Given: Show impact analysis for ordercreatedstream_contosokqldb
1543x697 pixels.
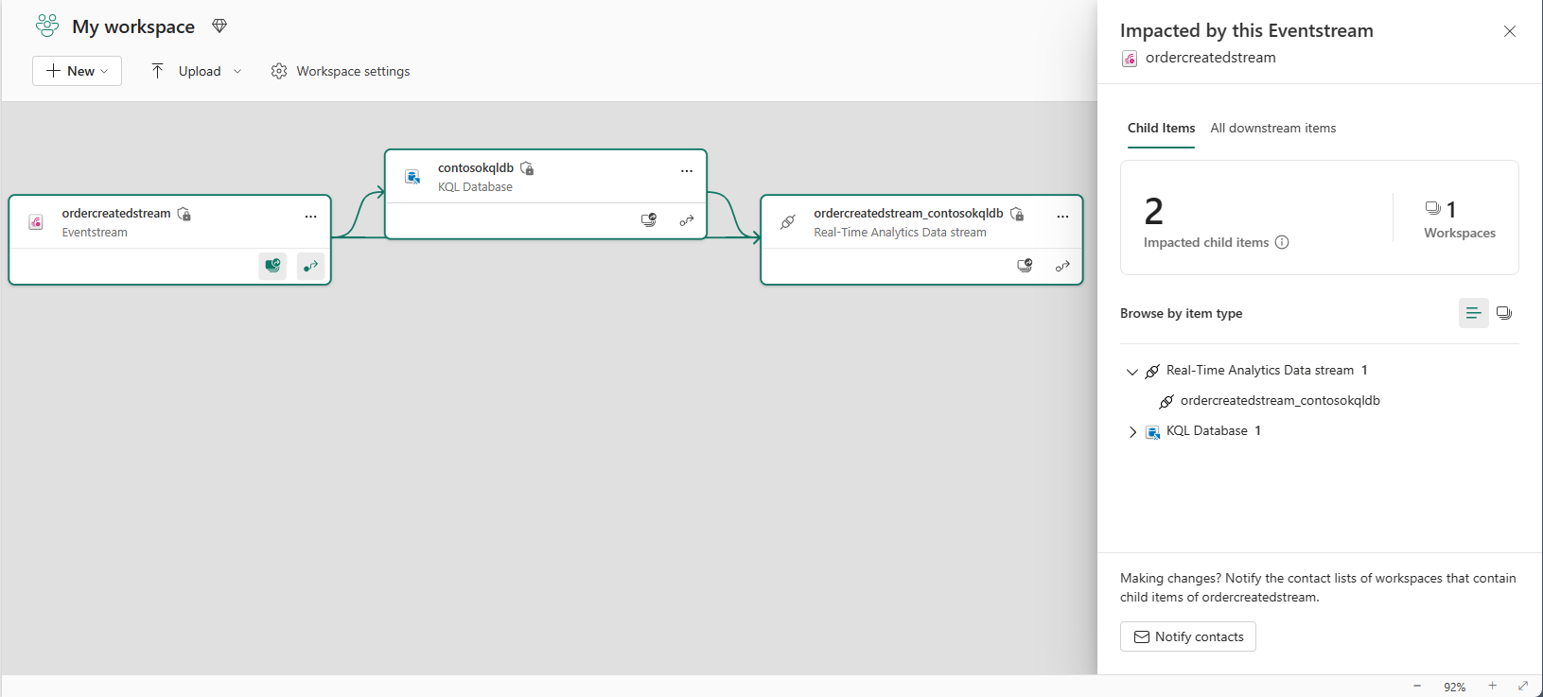Looking at the screenshot, I should click(1025, 266).
